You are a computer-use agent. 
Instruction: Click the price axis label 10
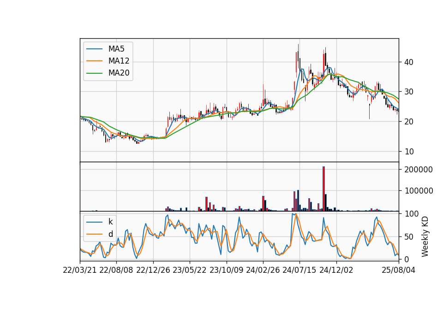[409, 152]
